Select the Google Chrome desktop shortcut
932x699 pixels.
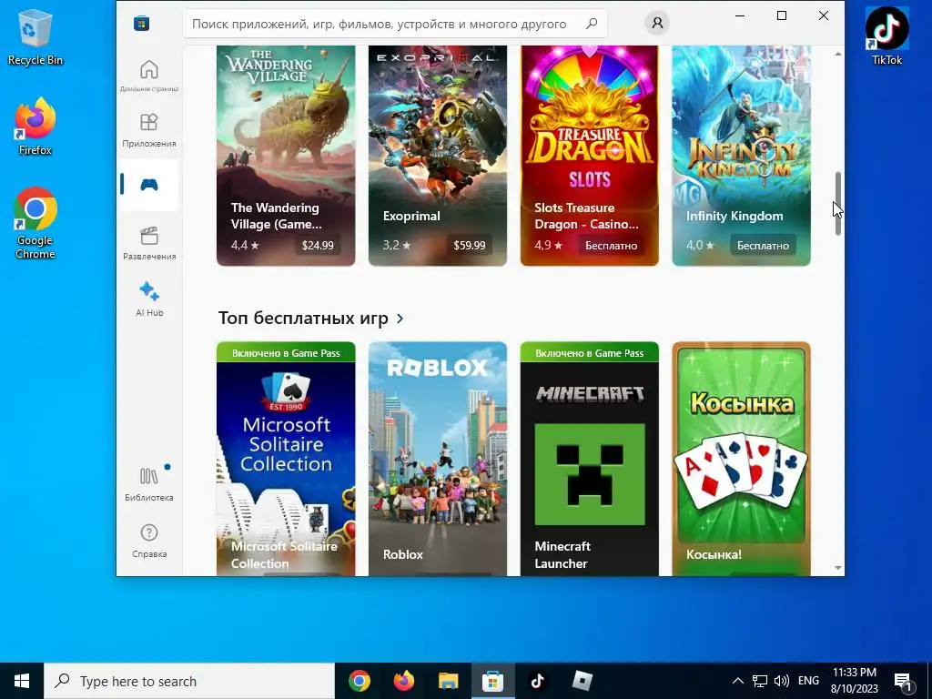[x=35, y=223]
